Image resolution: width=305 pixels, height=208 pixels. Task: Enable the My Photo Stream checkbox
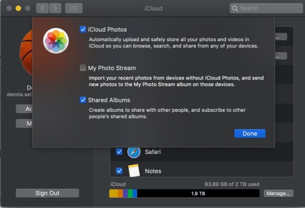click(83, 68)
